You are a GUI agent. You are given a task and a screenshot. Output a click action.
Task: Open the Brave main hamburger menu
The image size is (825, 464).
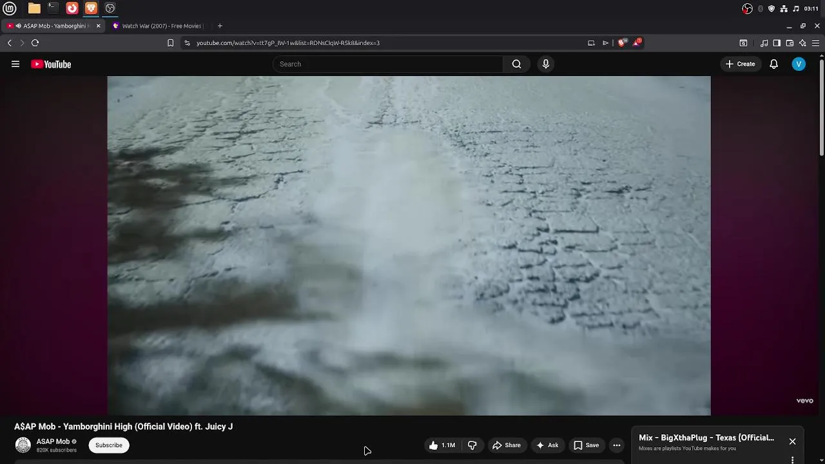(815, 43)
